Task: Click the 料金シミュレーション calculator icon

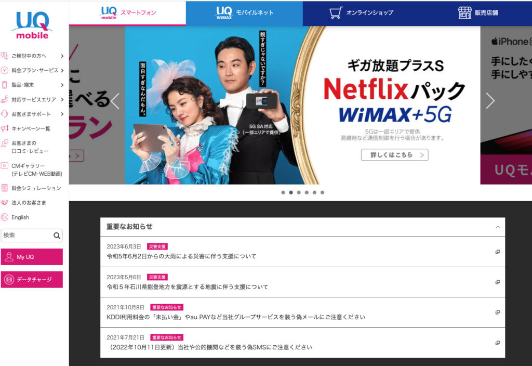Action: 5,188
